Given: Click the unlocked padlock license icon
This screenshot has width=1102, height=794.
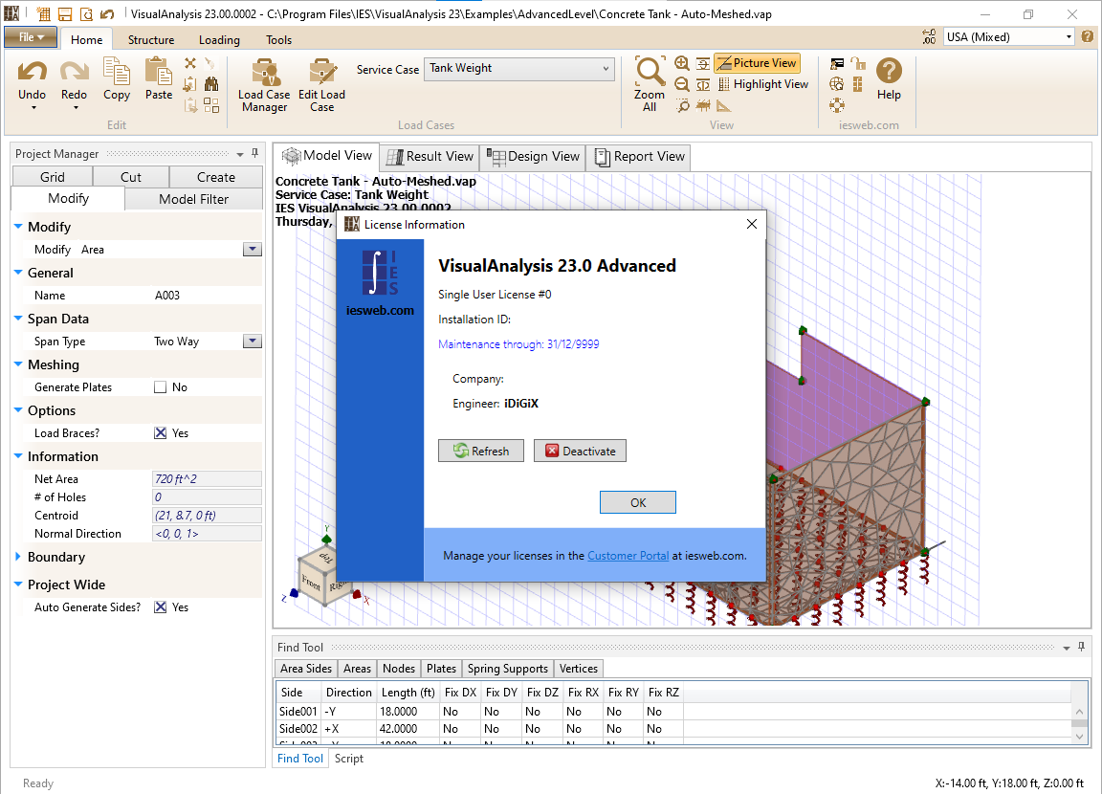Looking at the screenshot, I should pos(857,63).
